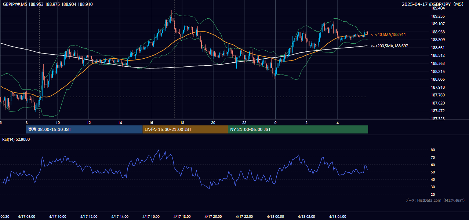Click price axis label 188.512
The width and height of the screenshot is (469, 220).
(x=438, y=56)
